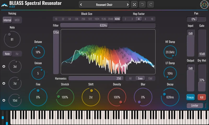Image resolution: width=209 pixels, height=125 pixels.
Task: Set Block Size to 32
Action: [x=63, y=19]
